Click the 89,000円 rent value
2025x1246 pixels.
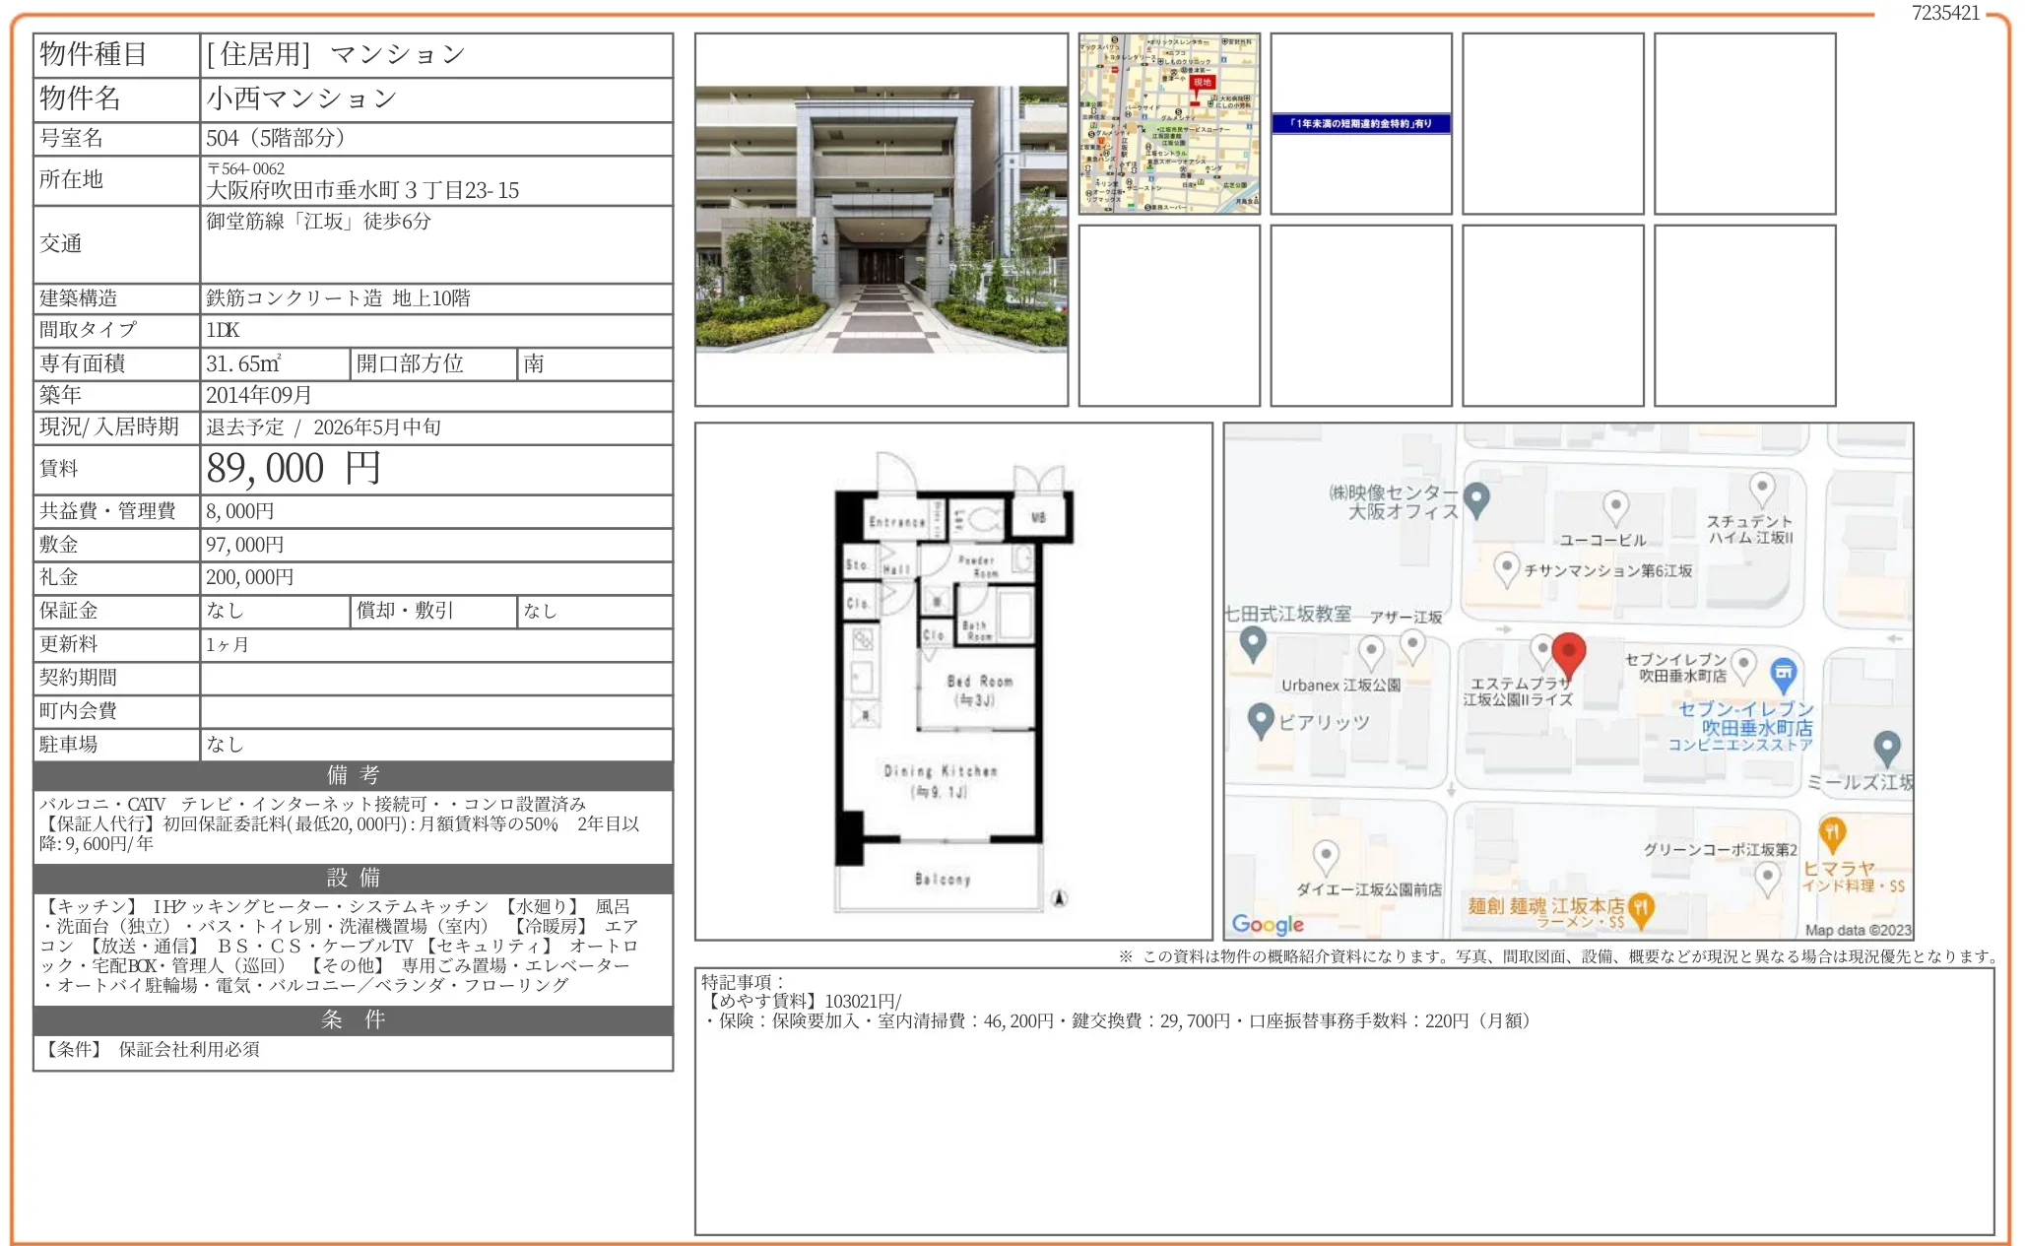[293, 469]
